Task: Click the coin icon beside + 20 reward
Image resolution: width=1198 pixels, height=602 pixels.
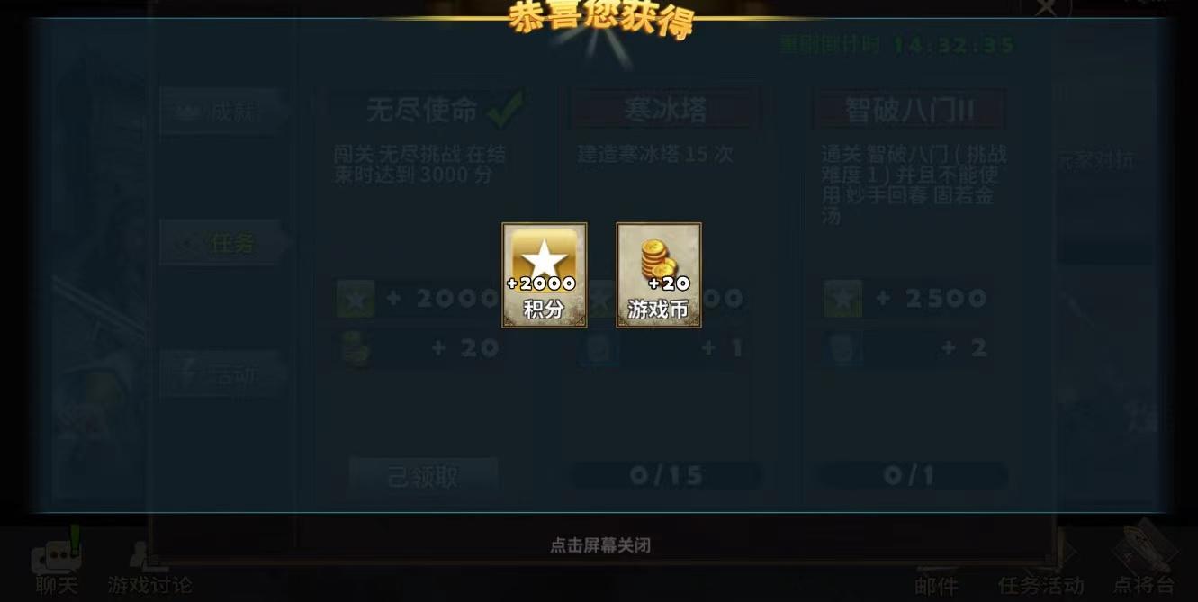Action: point(356,348)
